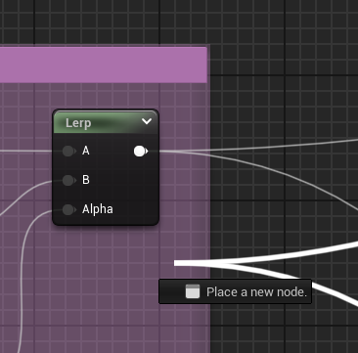Click the Alpha pin label text
The width and height of the screenshot is (358, 353).
click(x=98, y=209)
